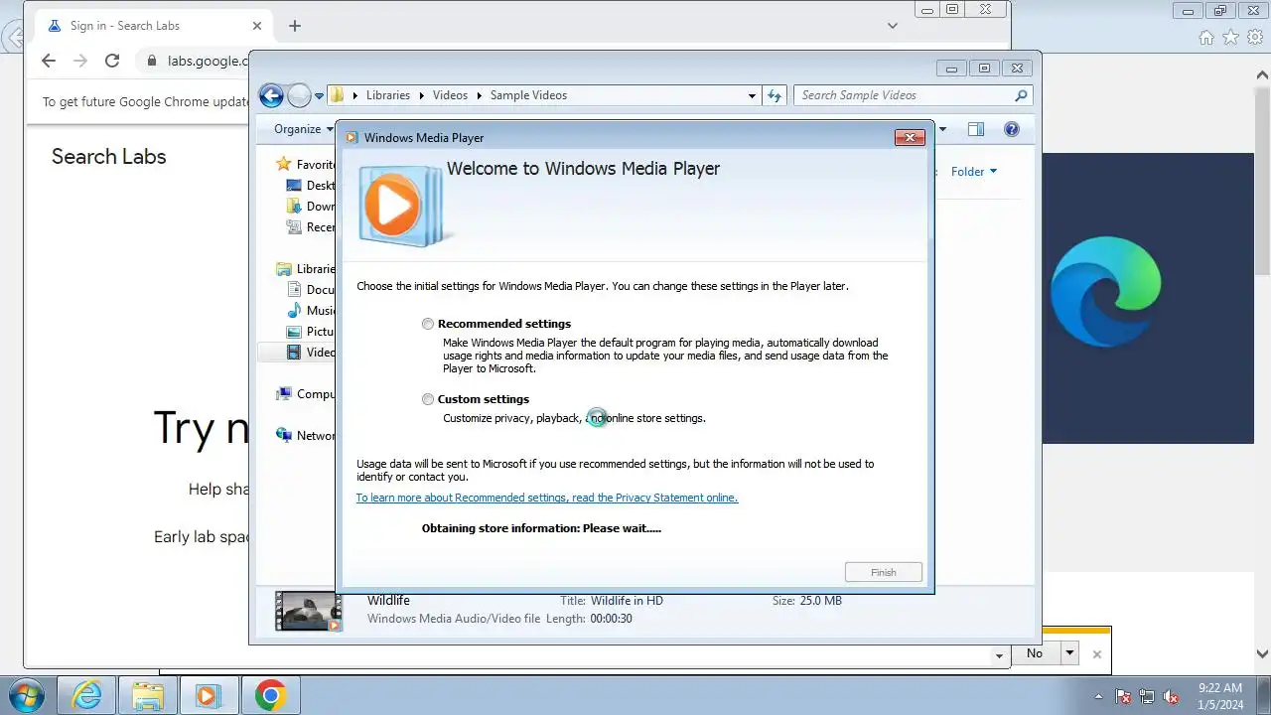Click the Explorer help question-mark icon

coord(1012,129)
